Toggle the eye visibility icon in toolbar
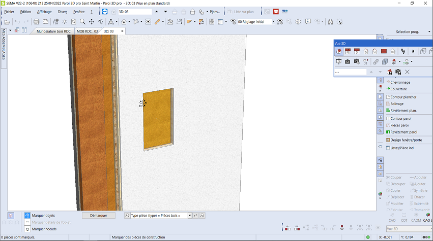 (x=148, y=22)
